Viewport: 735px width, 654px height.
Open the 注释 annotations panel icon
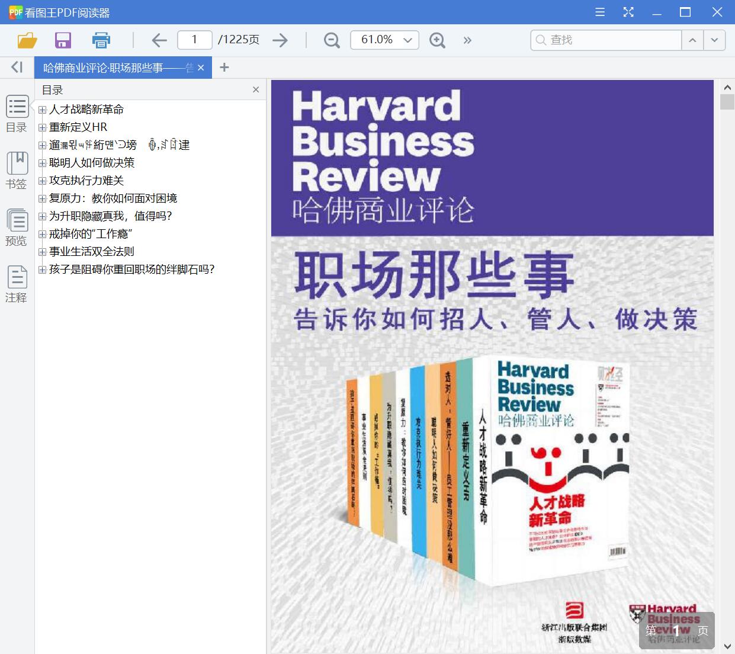(x=17, y=284)
